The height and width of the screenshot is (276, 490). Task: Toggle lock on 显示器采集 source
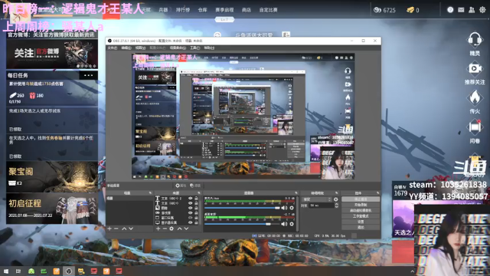[x=196, y=222]
